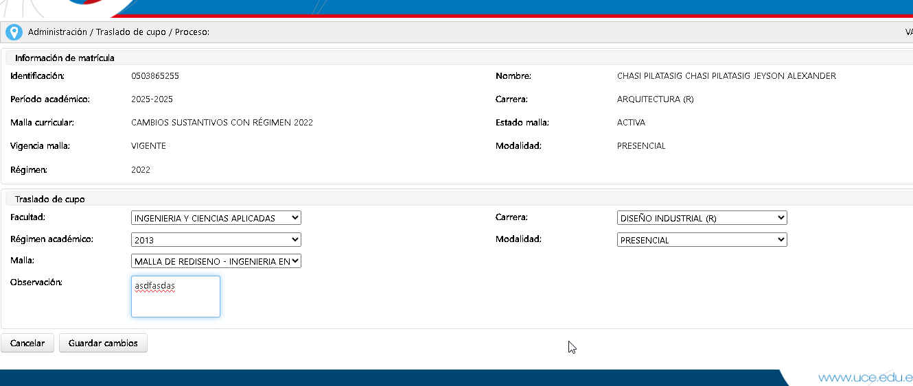Click the Traslado de cupo section header
This screenshot has height=386, width=913.
pos(50,199)
